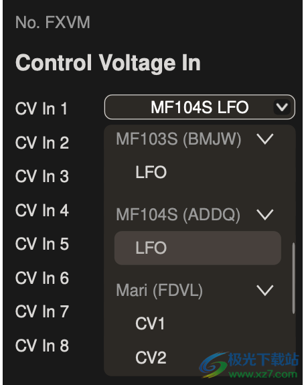Select LFO under MF103S (BMJW)
This screenshot has width=306, height=385.
point(198,172)
